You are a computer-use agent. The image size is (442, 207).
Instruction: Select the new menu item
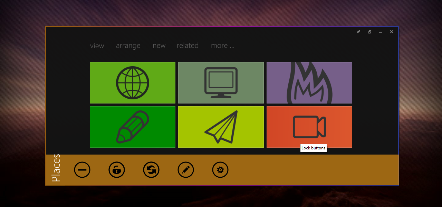[x=159, y=46]
